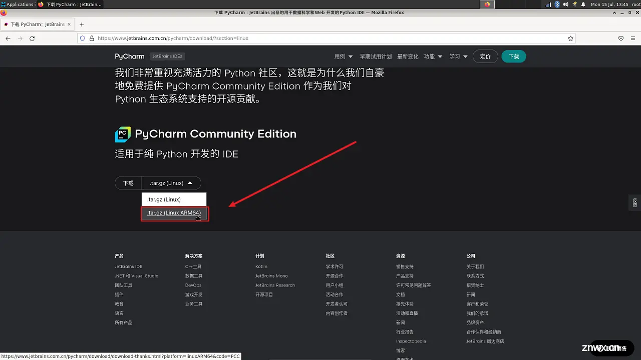Viewport: 641px width, 360px height.
Task: Expand the 用例 dropdown in the header
Action: 344,56
